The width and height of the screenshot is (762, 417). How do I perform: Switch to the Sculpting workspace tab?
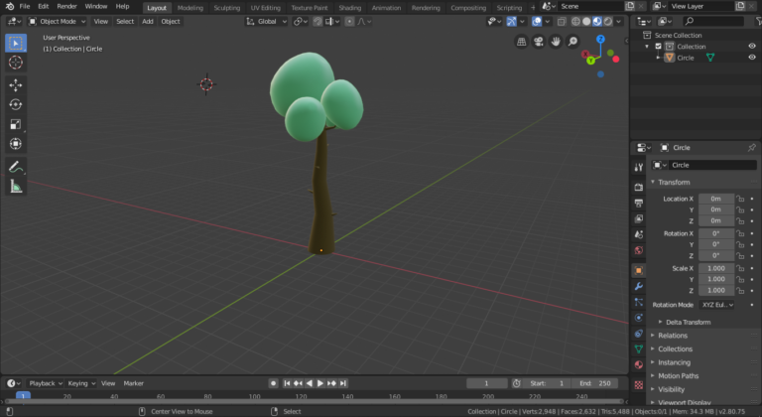(x=227, y=7)
